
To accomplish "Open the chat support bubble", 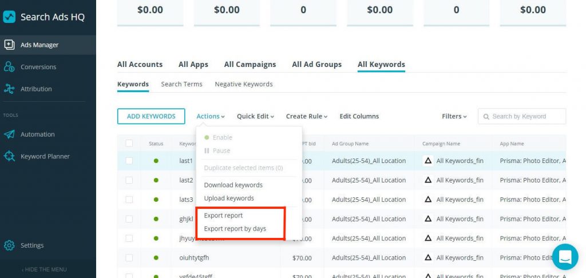I will (x=565, y=257).
